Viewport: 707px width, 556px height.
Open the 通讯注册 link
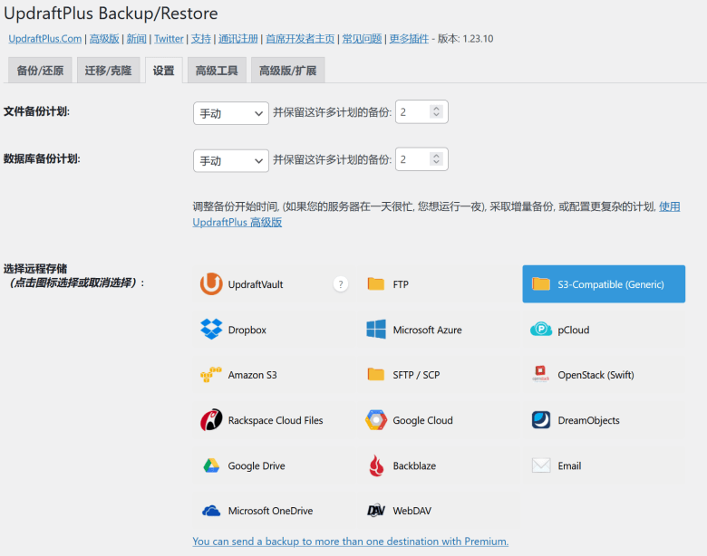pos(238,39)
